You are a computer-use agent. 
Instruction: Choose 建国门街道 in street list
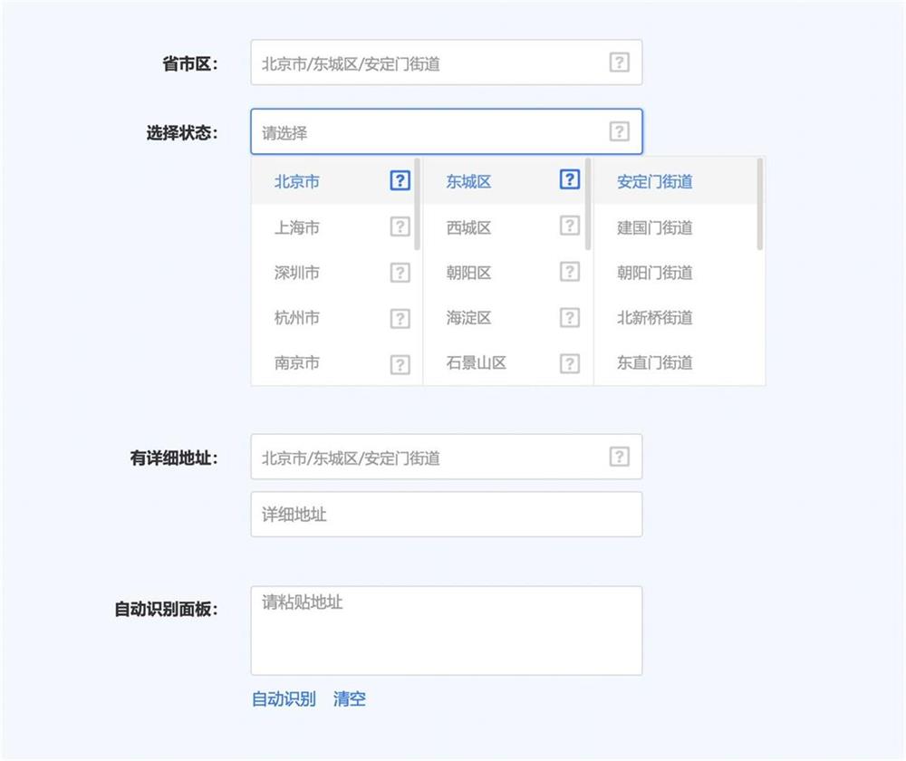(x=655, y=227)
